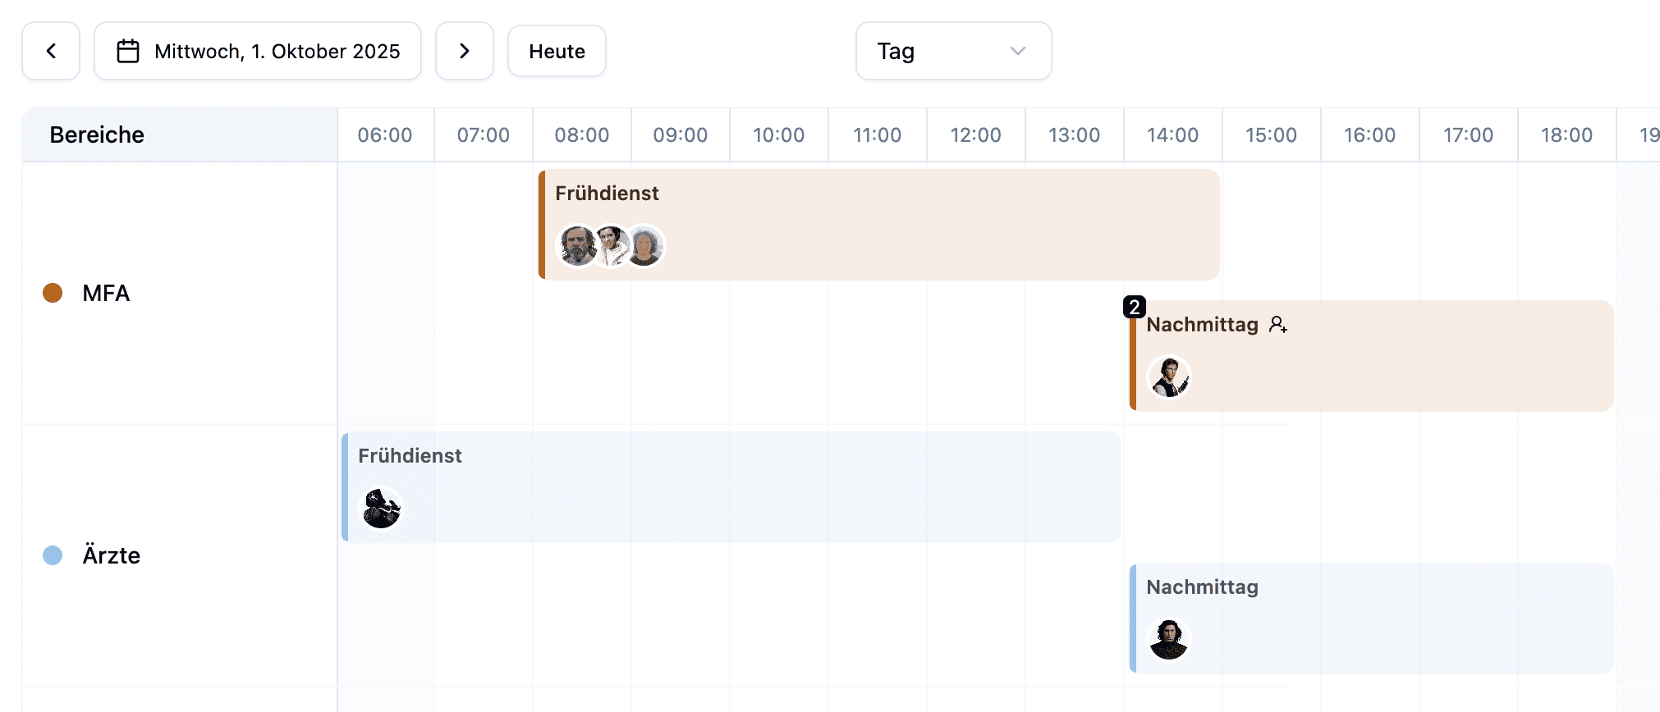Click the blue Ärzte color dot

(53, 555)
